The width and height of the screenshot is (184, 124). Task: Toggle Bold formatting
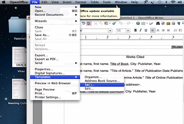click(x=136, y=30)
